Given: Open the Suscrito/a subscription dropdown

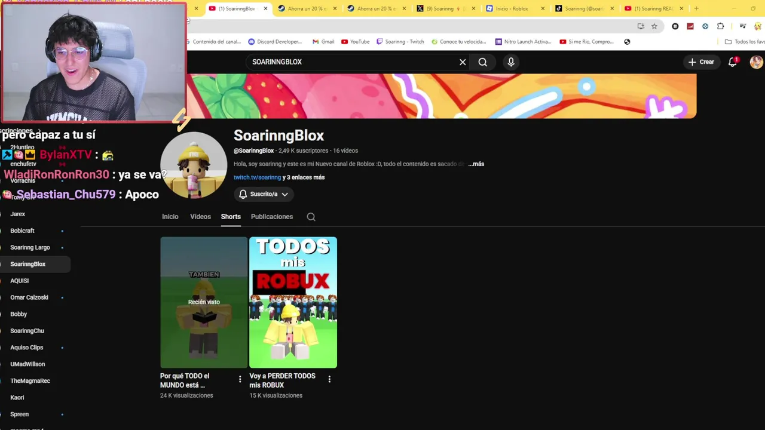Looking at the screenshot, I should (x=264, y=194).
